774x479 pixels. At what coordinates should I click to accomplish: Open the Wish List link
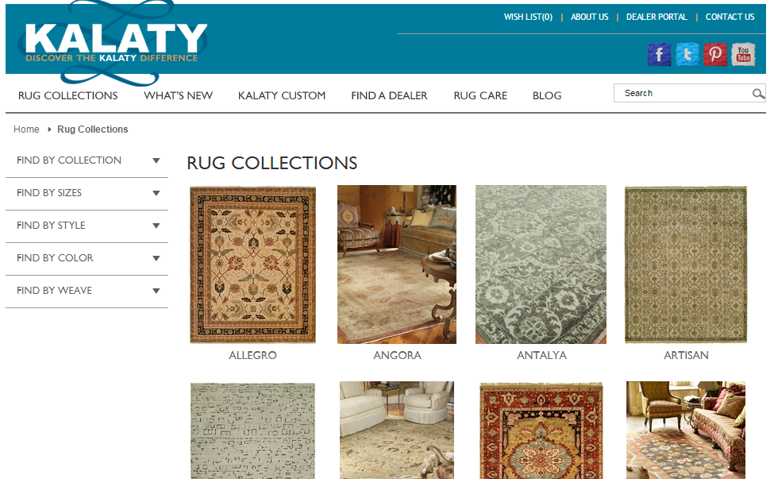point(528,17)
